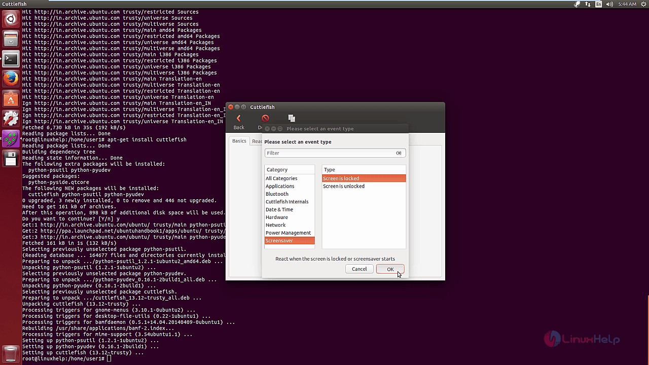Viewport: 649px width, 365px height.
Task: Select All Categories in Category list
Action: click(290, 178)
